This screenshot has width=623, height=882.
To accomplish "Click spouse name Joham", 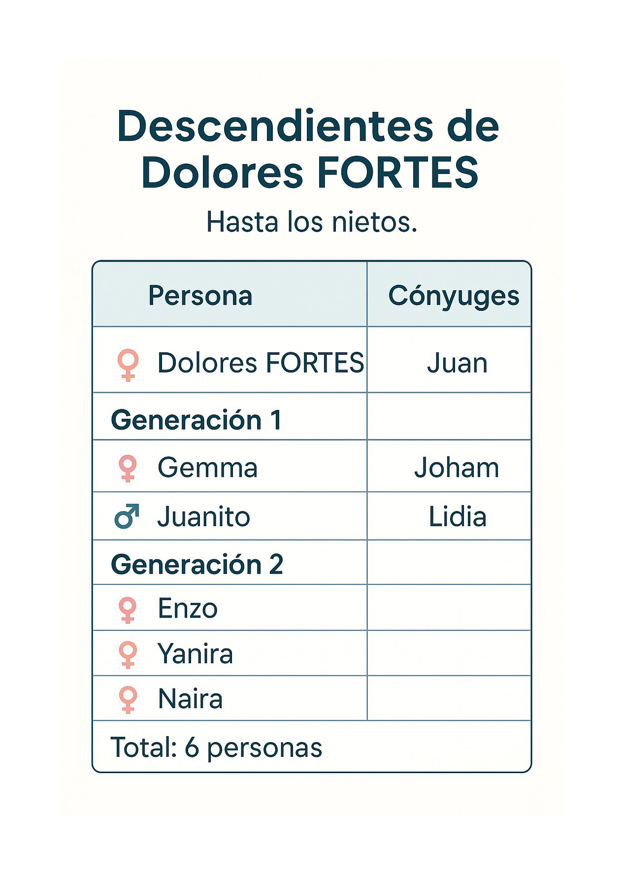I will click(457, 468).
